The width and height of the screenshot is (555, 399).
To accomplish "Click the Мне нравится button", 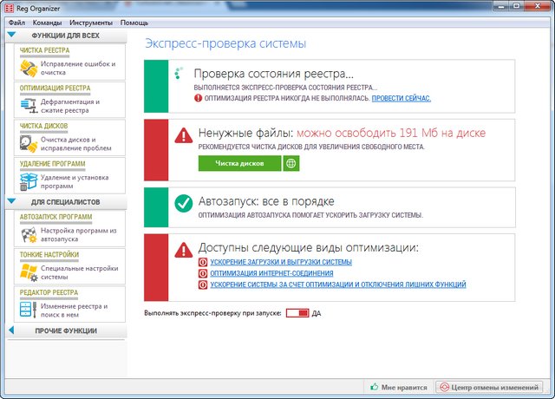I will pos(399,388).
